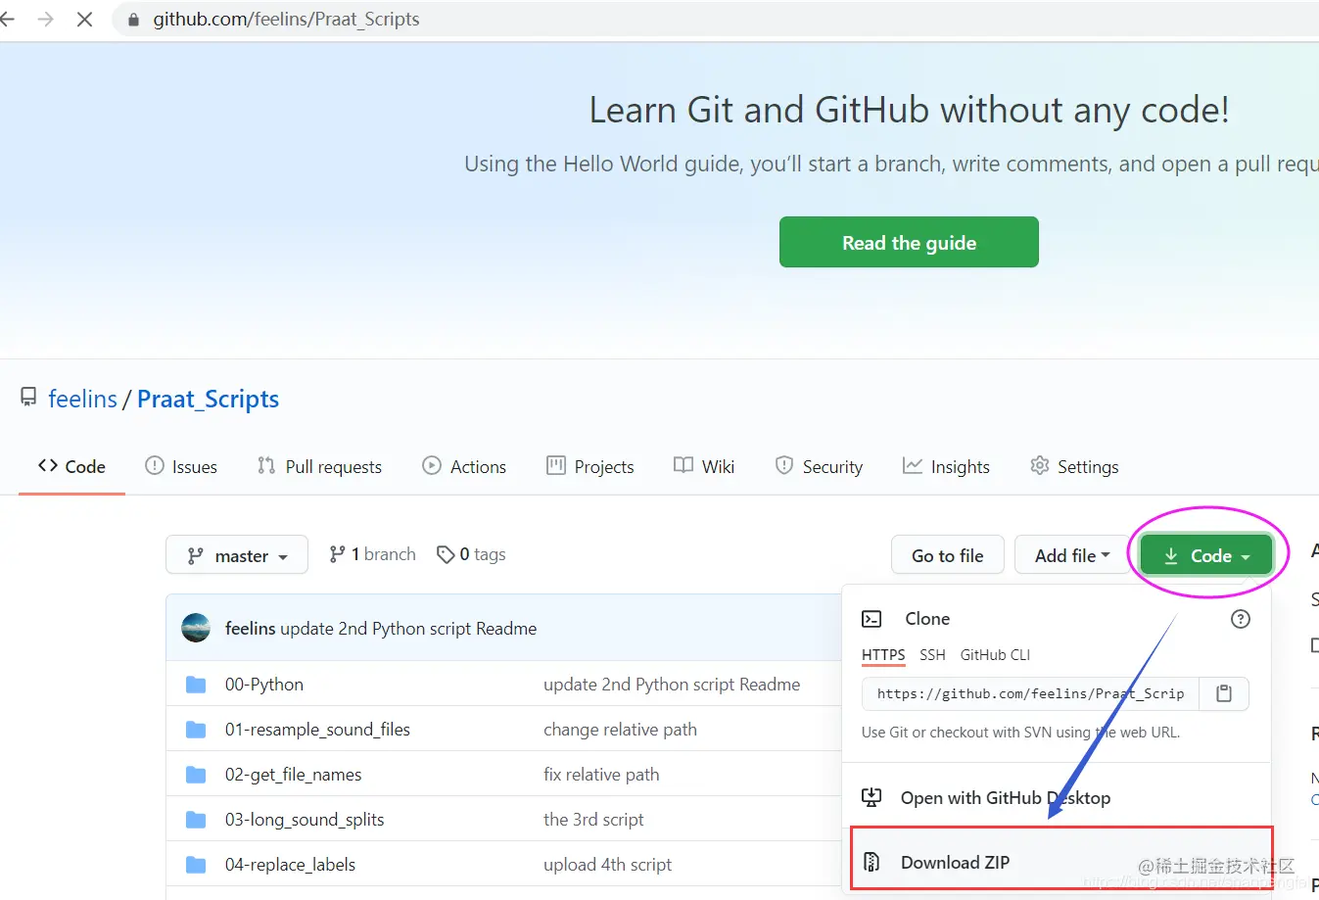Click 'upload 4th script' commit message
The width and height of the screenshot is (1319, 900).
607,865
